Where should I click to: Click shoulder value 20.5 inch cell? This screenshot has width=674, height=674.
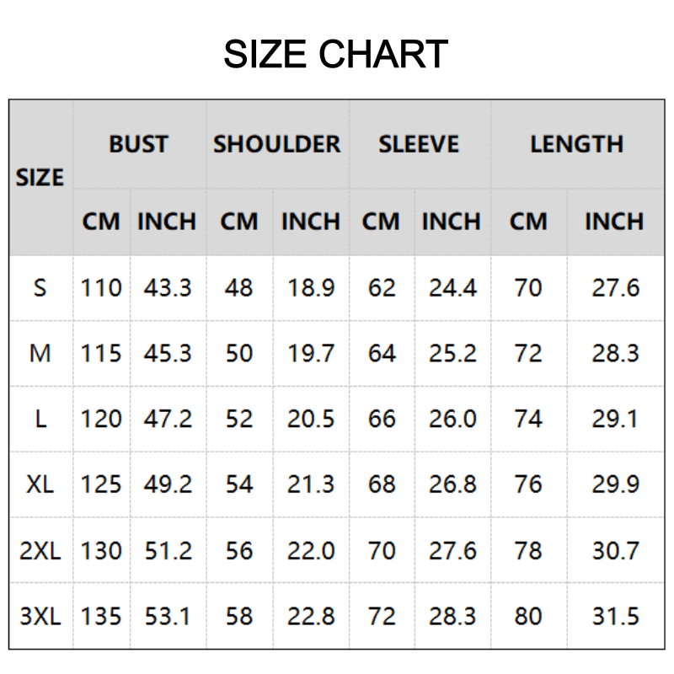click(311, 419)
